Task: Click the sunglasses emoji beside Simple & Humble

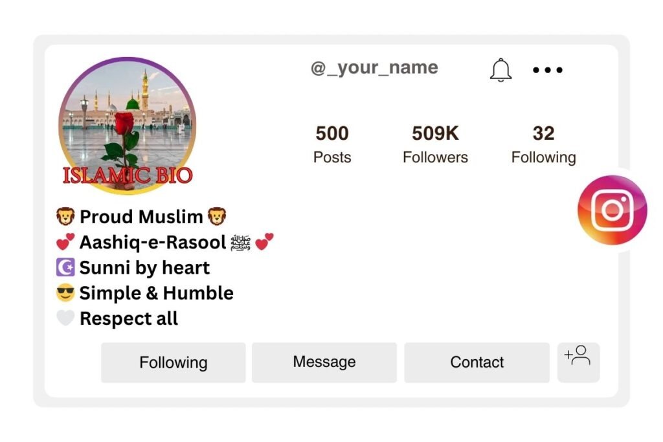Action: click(x=65, y=293)
